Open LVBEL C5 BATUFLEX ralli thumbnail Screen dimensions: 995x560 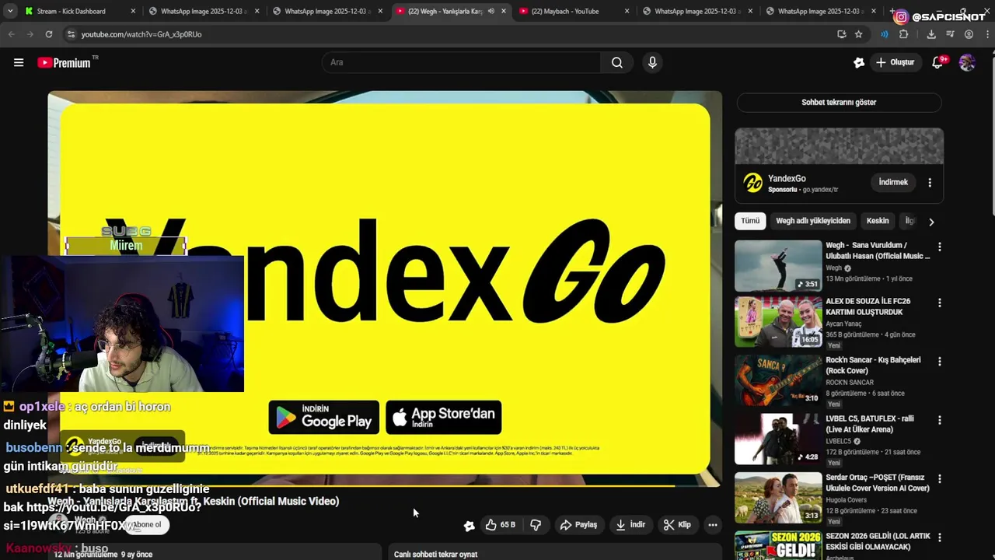pos(778,439)
